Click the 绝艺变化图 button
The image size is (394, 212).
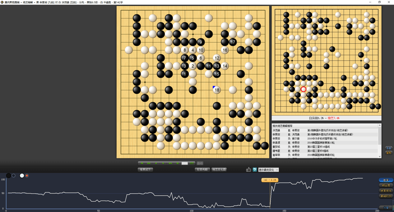[x=219, y=170]
